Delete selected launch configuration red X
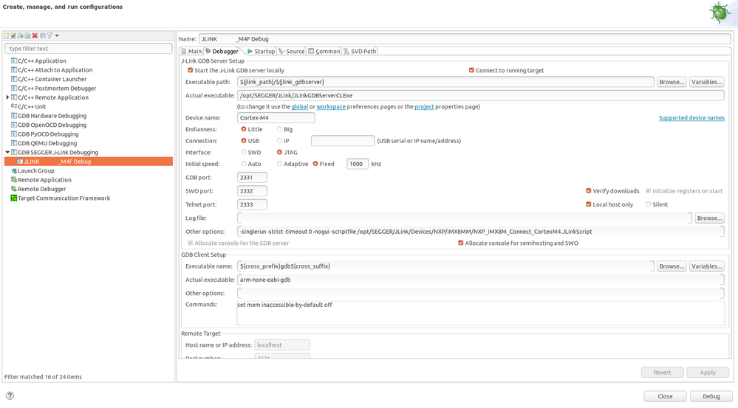Screen dimensions: 738x408 pos(35,35)
